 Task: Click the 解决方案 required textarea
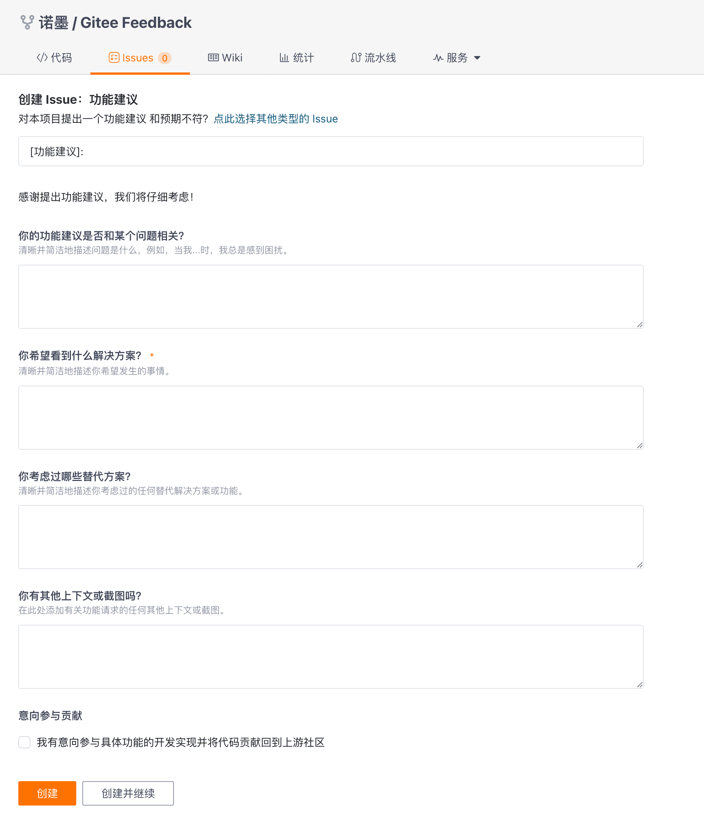coord(331,417)
